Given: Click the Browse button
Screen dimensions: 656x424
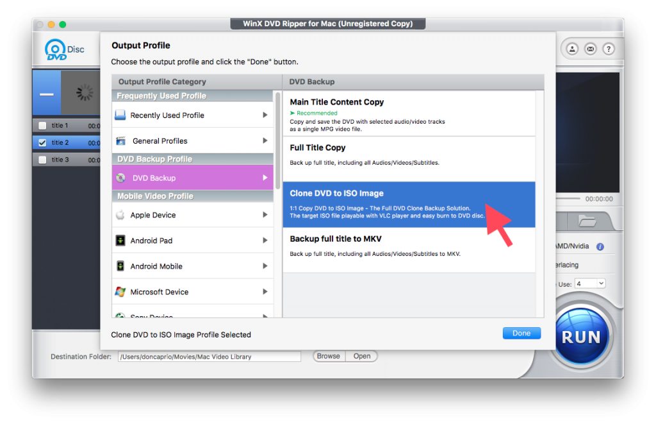Looking at the screenshot, I should pyautogui.click(x=329, y=356).
